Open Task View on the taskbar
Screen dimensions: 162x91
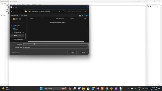74,88
